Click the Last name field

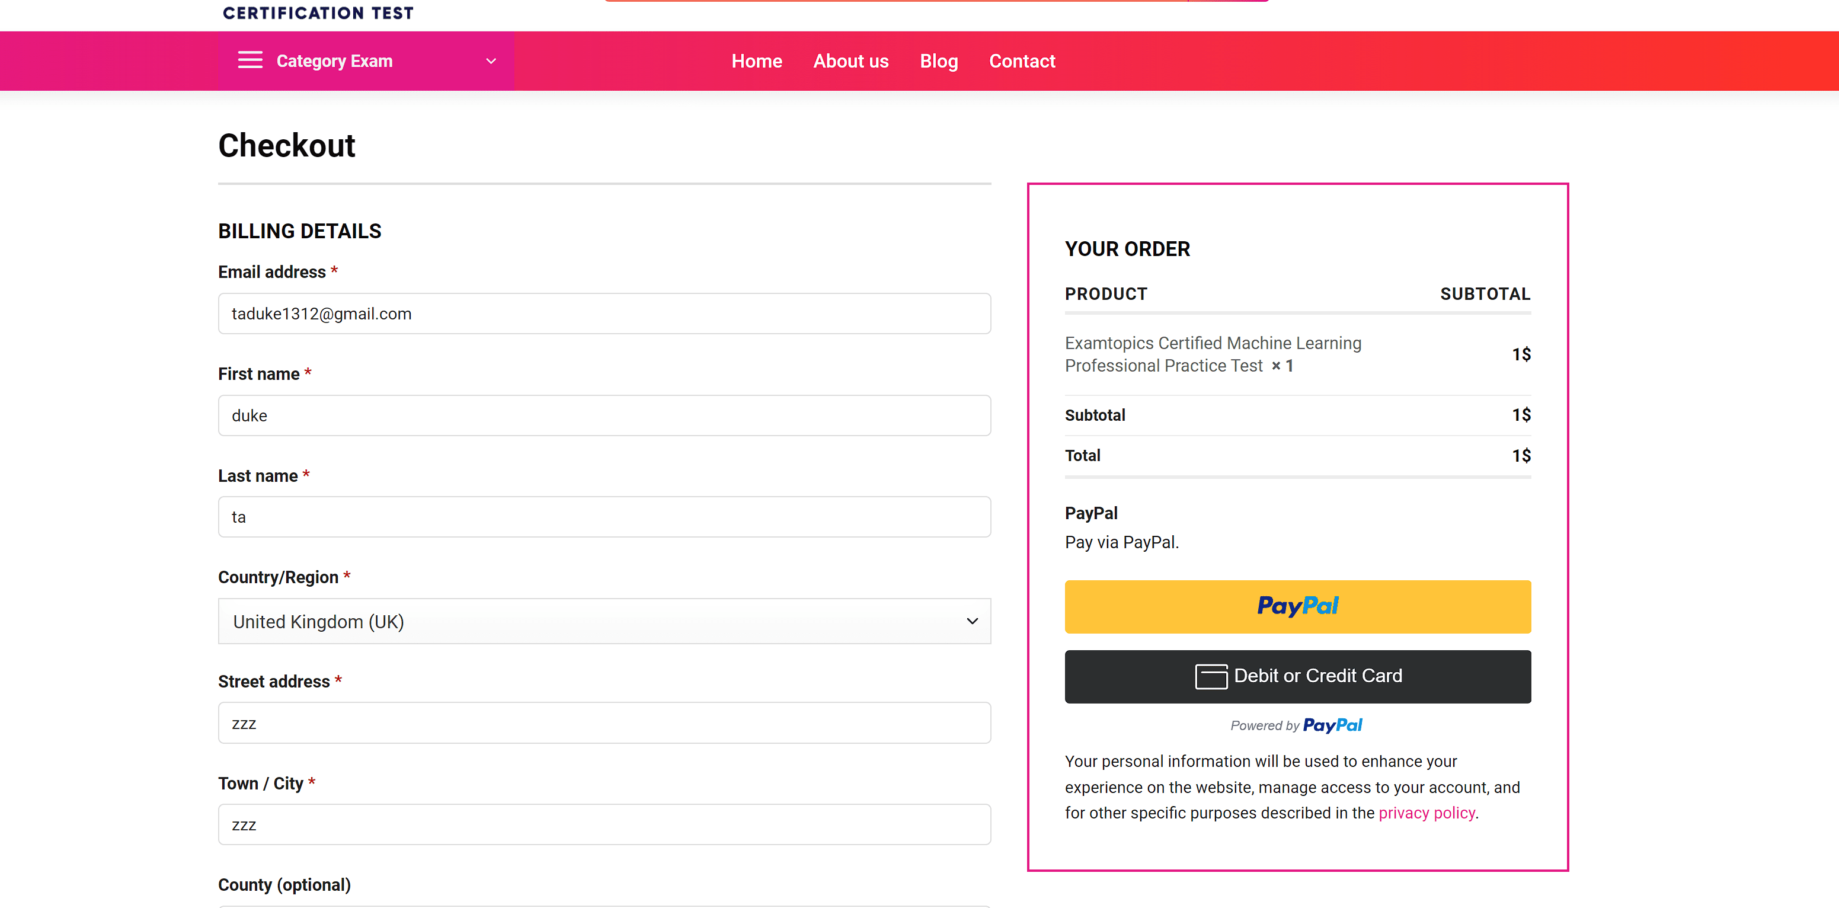(x=603, y=517)
